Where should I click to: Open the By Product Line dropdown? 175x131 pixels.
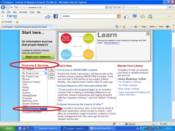[35, 73]
